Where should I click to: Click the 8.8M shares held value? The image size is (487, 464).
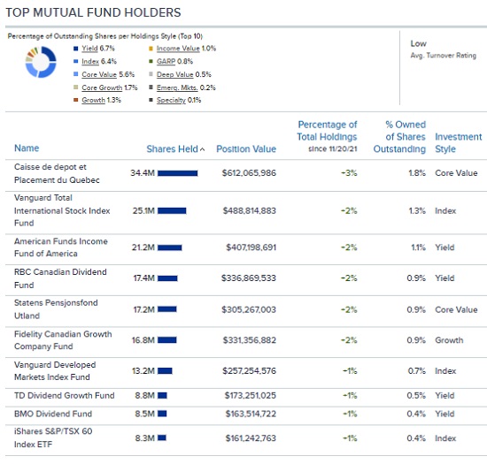[144, 395]
